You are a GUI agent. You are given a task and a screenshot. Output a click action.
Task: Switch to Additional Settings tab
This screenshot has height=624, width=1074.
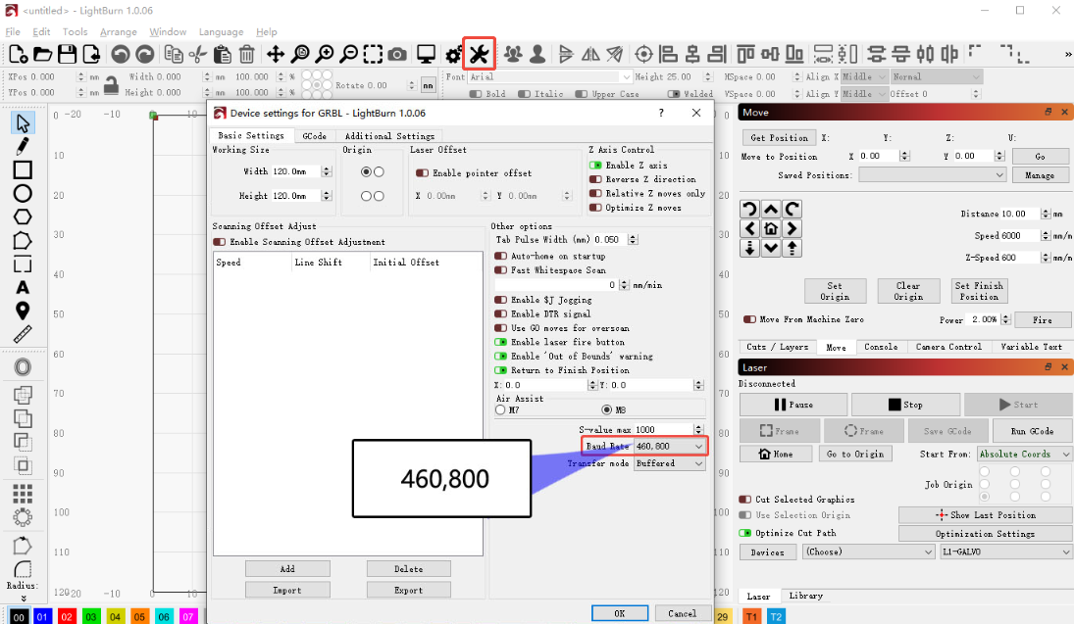pyautogui.click(x=389, y=135)
